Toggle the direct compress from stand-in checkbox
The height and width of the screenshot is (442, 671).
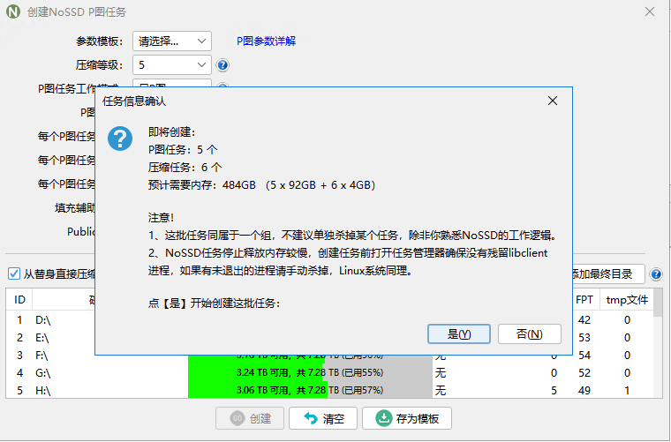[x=14, y=273]
